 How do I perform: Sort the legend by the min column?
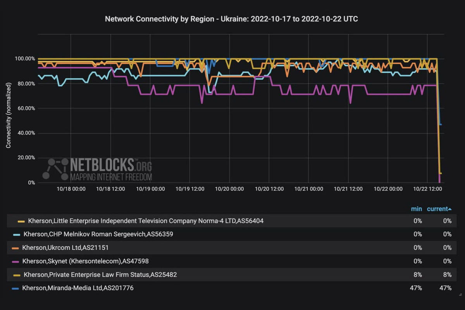pyautogui.click(x=416, y=209)
